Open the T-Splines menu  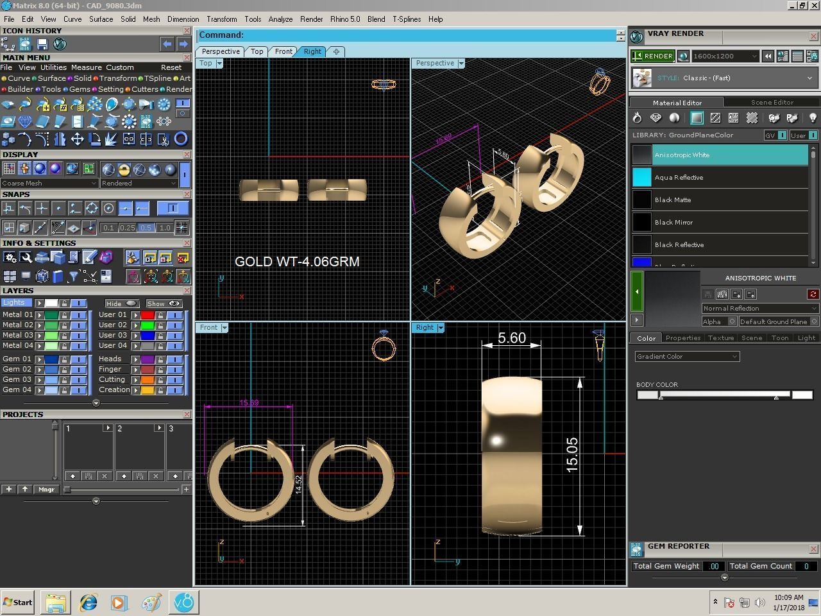click(x=407, y=19)
